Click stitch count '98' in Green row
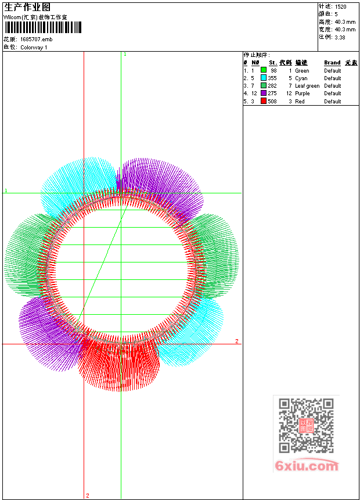The image size is (360, 500). 273,71
